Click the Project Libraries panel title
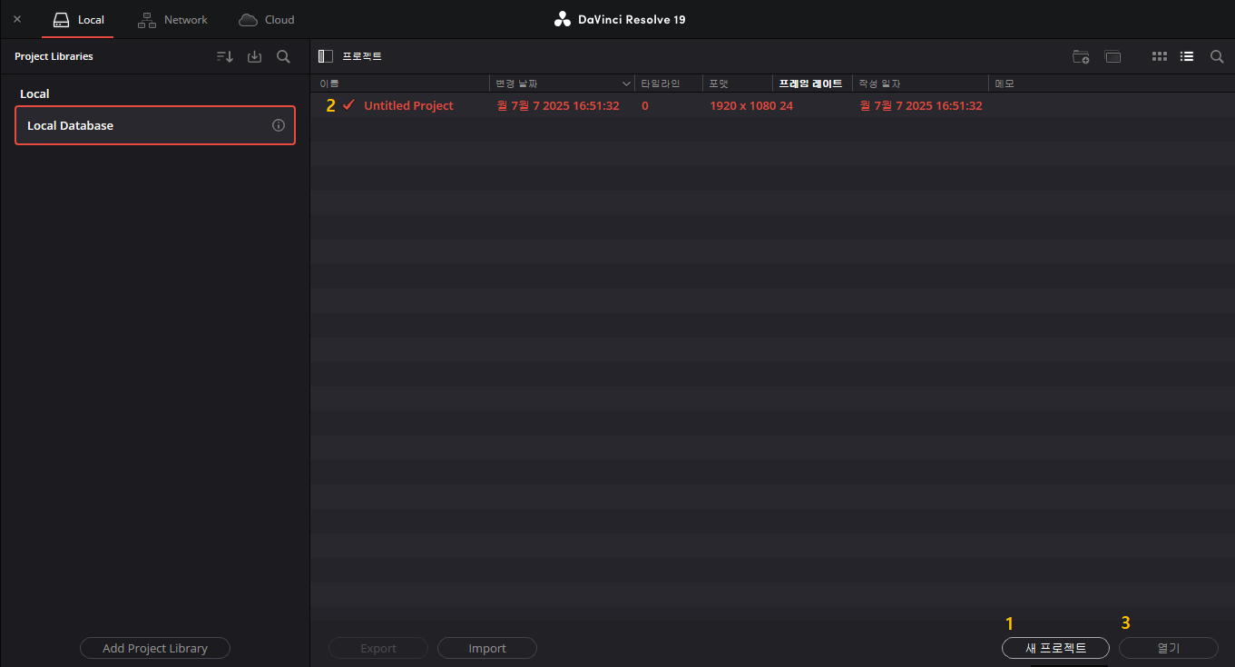The height and width of the screenshot is (667, 1235). 54,56
